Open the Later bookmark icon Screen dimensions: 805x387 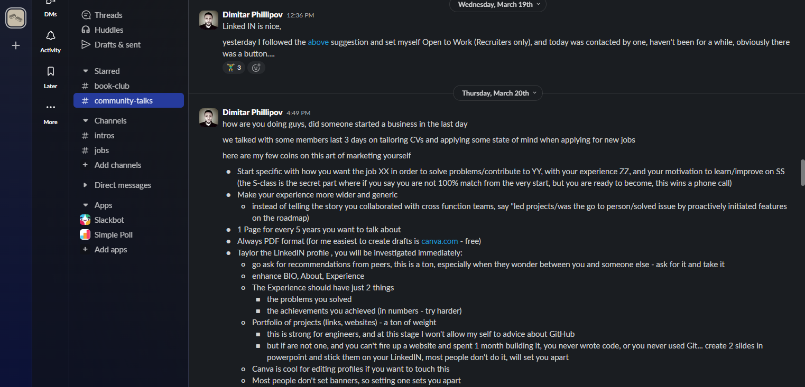point(50,72)
